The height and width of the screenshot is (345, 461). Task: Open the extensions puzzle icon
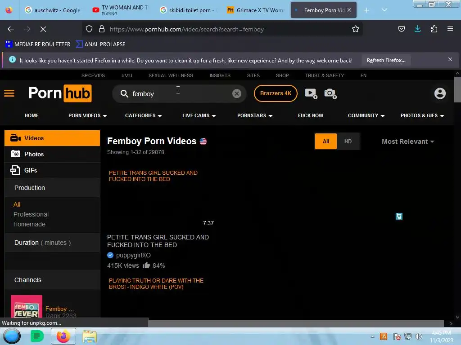(434, 29)
